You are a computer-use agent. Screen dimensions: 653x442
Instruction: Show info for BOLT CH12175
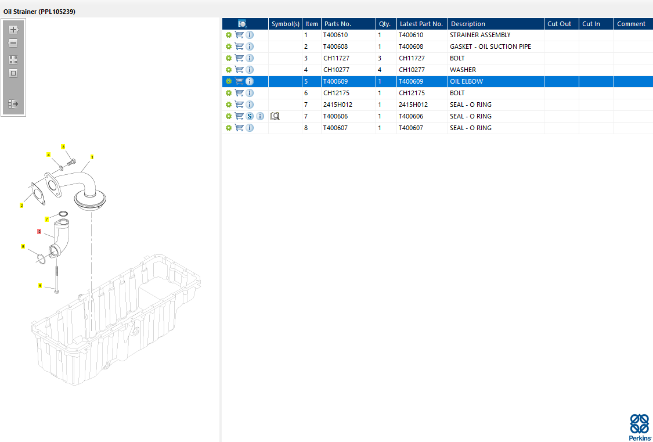[250, 94]
